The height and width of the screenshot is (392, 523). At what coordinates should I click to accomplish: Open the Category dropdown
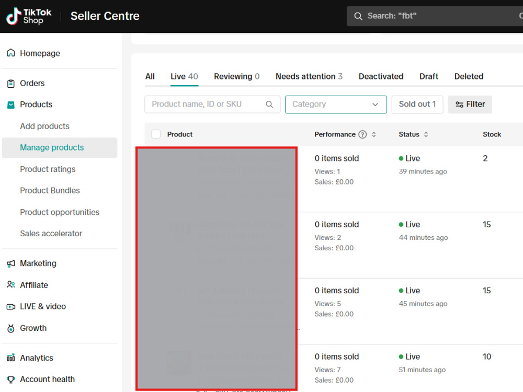point(336,105)
